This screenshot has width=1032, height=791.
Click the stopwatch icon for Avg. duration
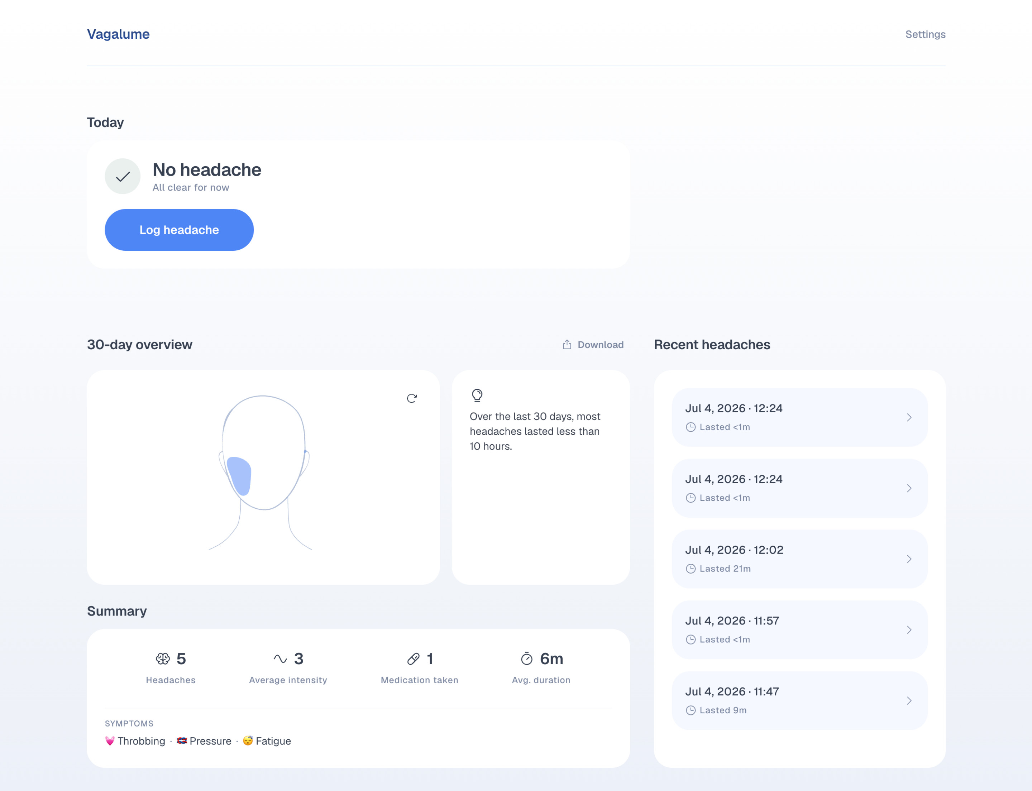point(527,658)
